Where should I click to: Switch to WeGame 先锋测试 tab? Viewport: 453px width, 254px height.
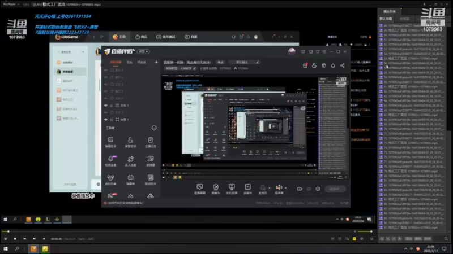pos(166,37)
